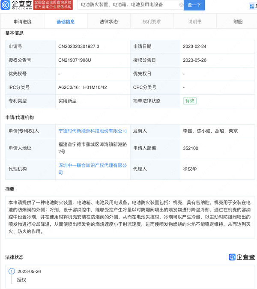
Task: Select application number CN202320301927.3
Action: 79,46
